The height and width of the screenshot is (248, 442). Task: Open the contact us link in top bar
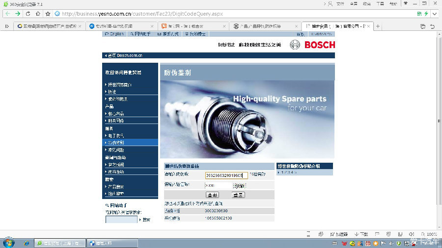pos(168,34)
